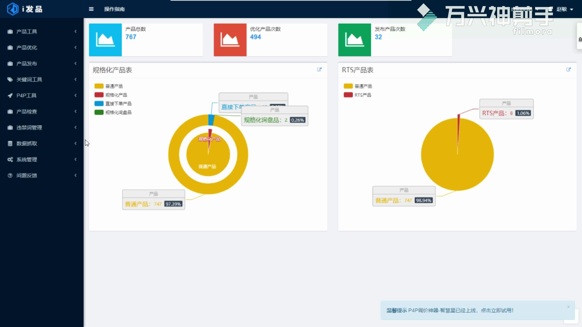Toggle the hamburger sidebar menu icon
The height and width of the screenshot is (327, 582).
pos(91,9)
